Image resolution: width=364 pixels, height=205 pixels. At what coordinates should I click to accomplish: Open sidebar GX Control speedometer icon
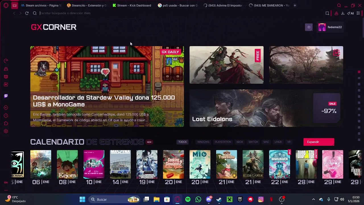(x=6, y=61)
